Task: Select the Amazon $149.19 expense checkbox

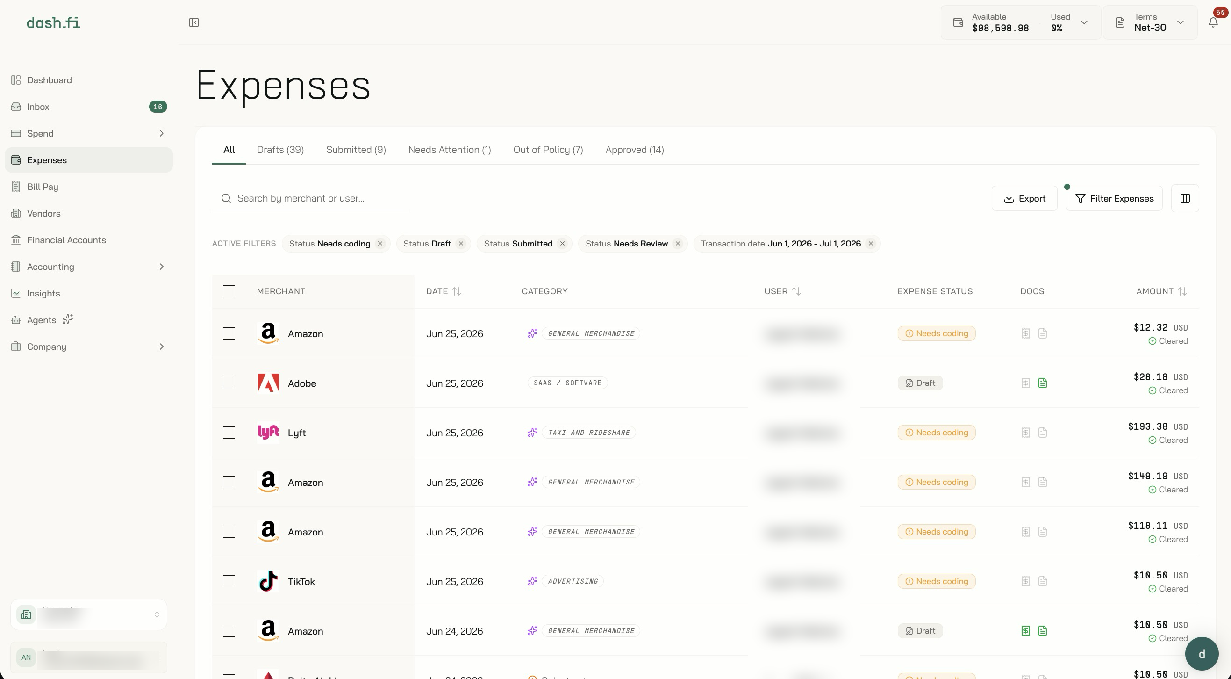Action: 229,482
